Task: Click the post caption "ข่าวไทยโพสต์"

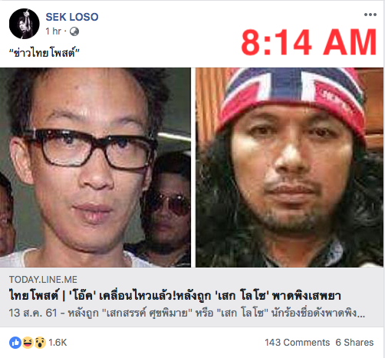Action: point(44,53)
